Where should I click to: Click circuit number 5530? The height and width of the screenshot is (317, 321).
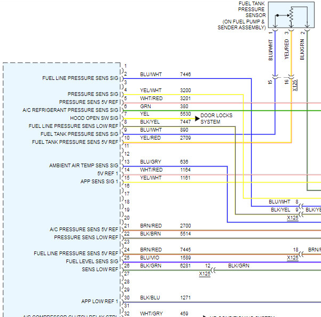click(185, 114)
